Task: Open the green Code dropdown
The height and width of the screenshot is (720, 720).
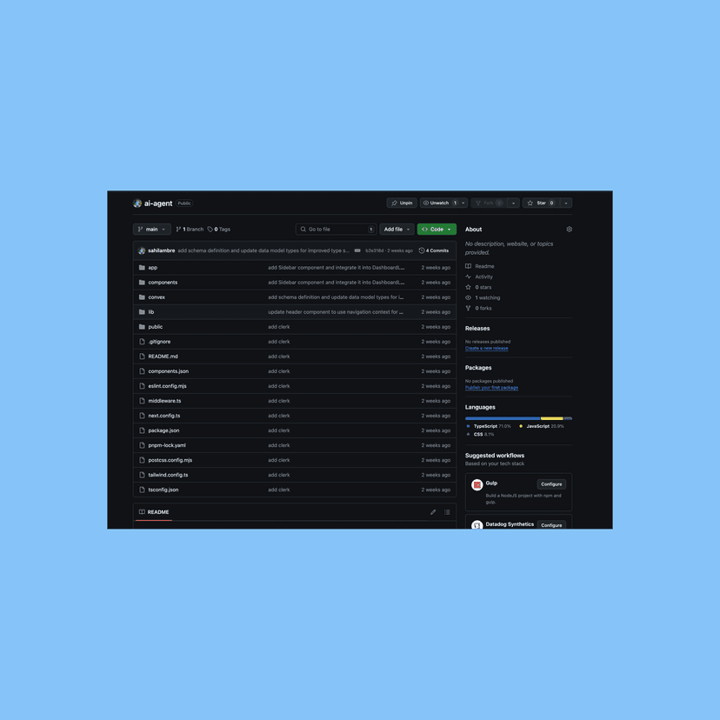Action: (x=437, y=230)
